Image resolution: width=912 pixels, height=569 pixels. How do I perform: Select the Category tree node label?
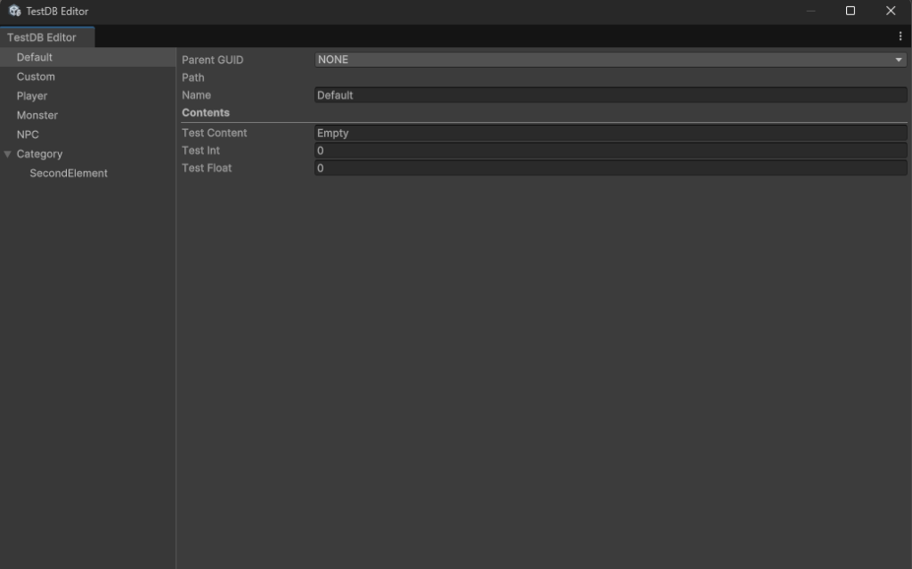pyautogui.click(x=40, y=154)
